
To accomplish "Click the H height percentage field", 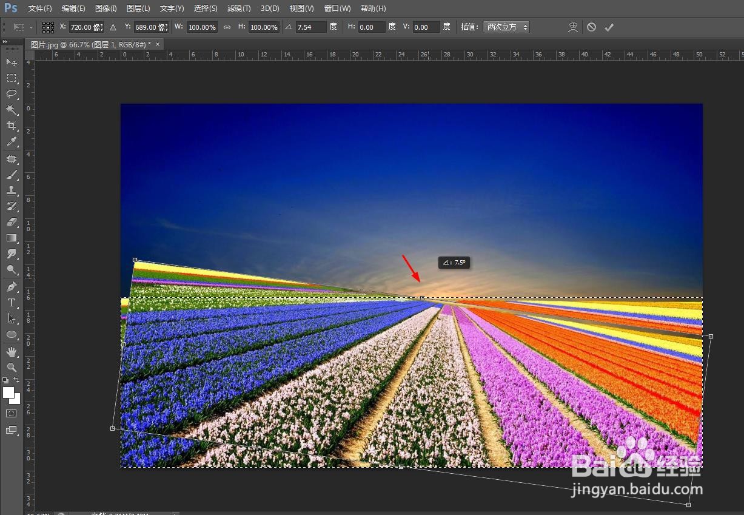I will [x=264, y=27].
